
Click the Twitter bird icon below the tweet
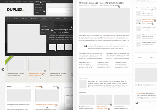137,103
